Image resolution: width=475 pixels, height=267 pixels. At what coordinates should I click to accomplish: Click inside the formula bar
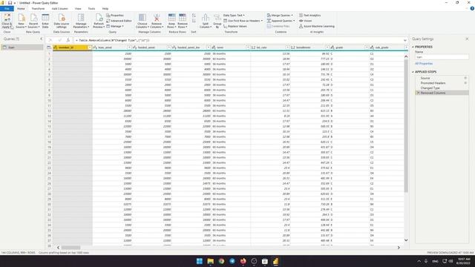pos(238,40)
